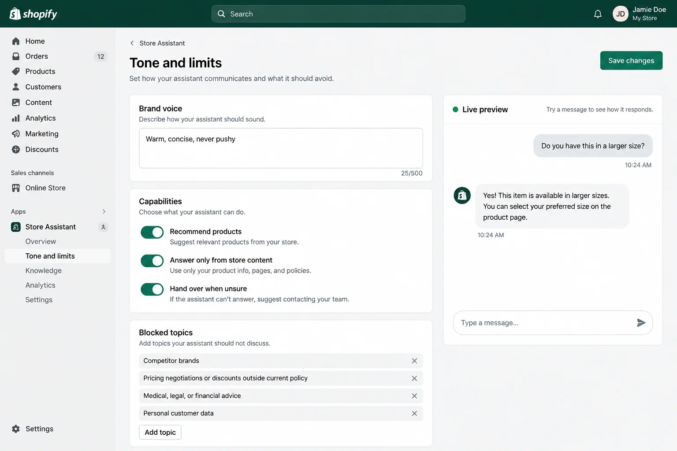The width and height of the screenshot is (677, 451).
Task: Click Save changes button
Action: [631, 60]
